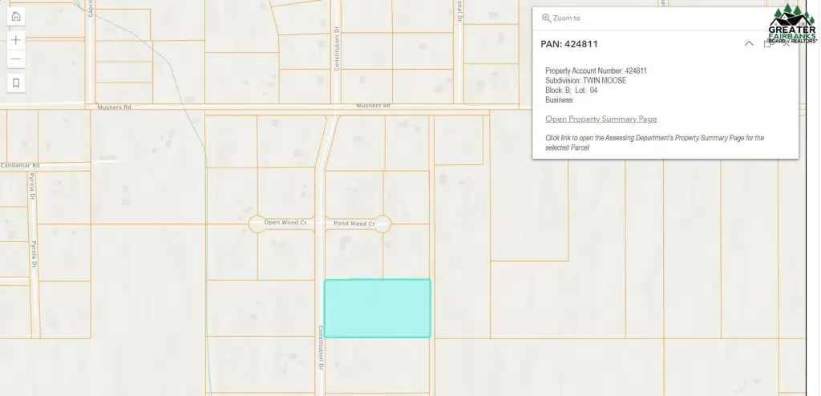Zoom in using the plus button

click(17, 40)
